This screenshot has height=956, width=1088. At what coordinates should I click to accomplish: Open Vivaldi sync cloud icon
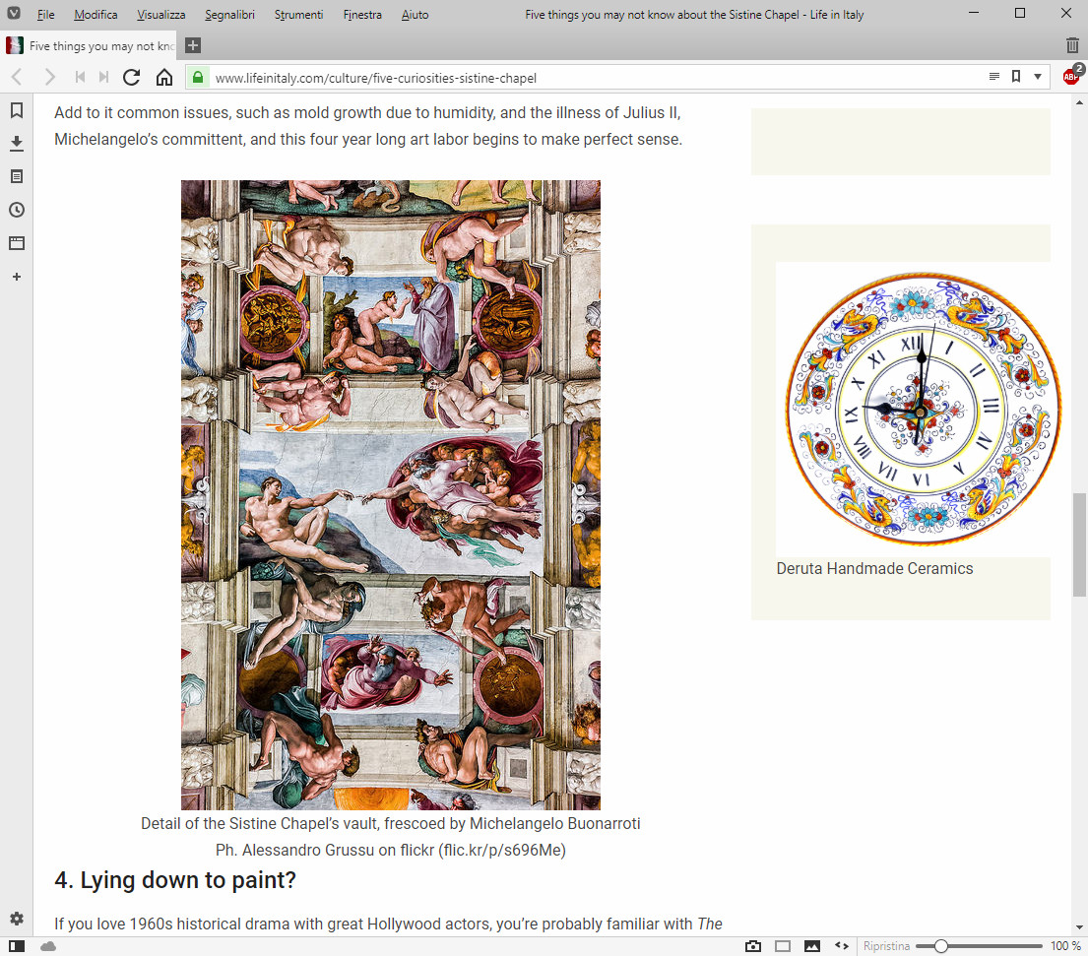48,946
